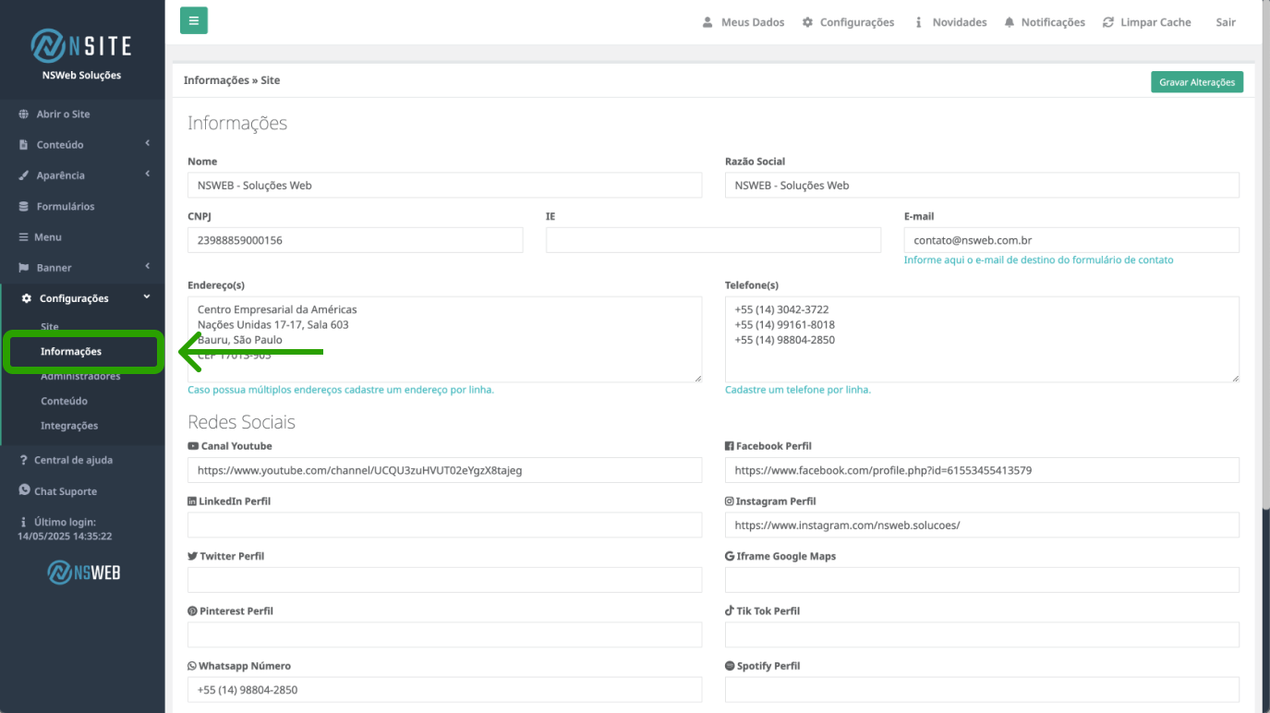Click the NSITE logo in sidebar
The width and height of the screenshot is (1270, 713).
[81, 45]
